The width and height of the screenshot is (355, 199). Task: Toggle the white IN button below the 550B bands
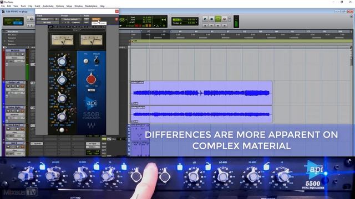point(62,130)
